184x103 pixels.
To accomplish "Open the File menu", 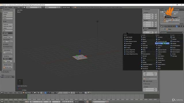I will [x=6, y=7].
